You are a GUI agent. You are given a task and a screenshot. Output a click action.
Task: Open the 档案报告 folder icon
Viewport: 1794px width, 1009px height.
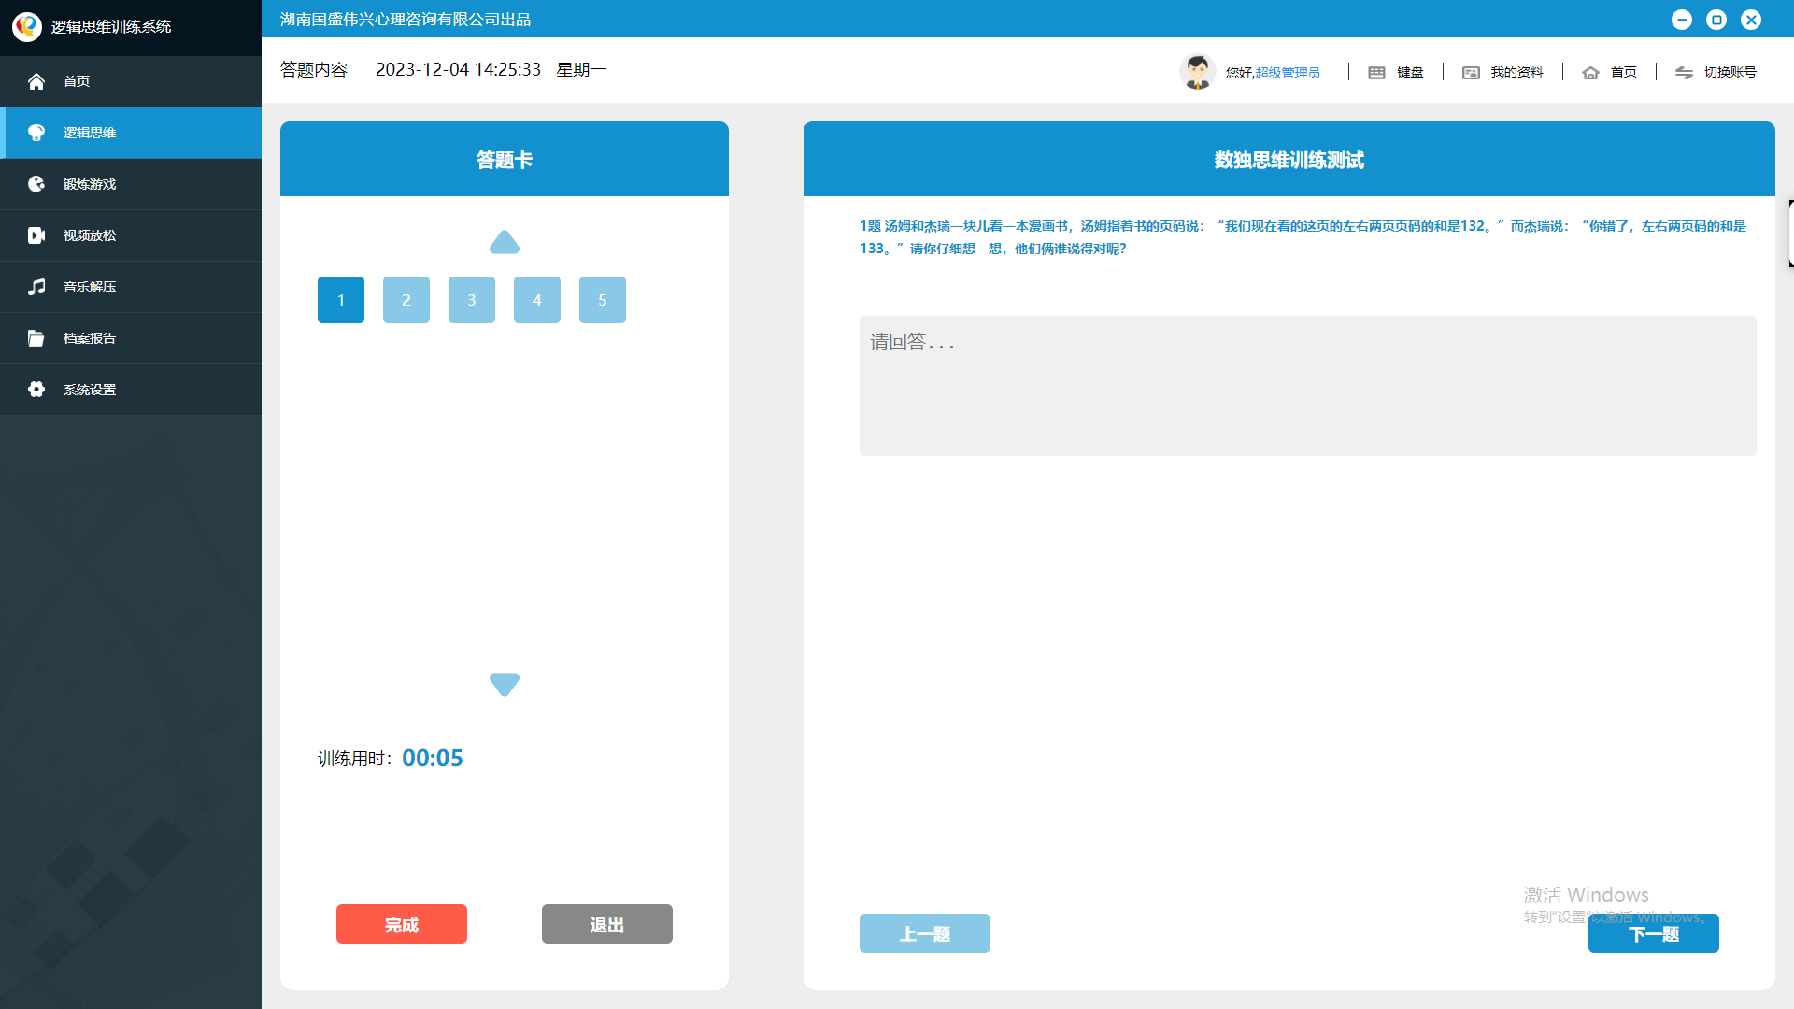point(36,338)
